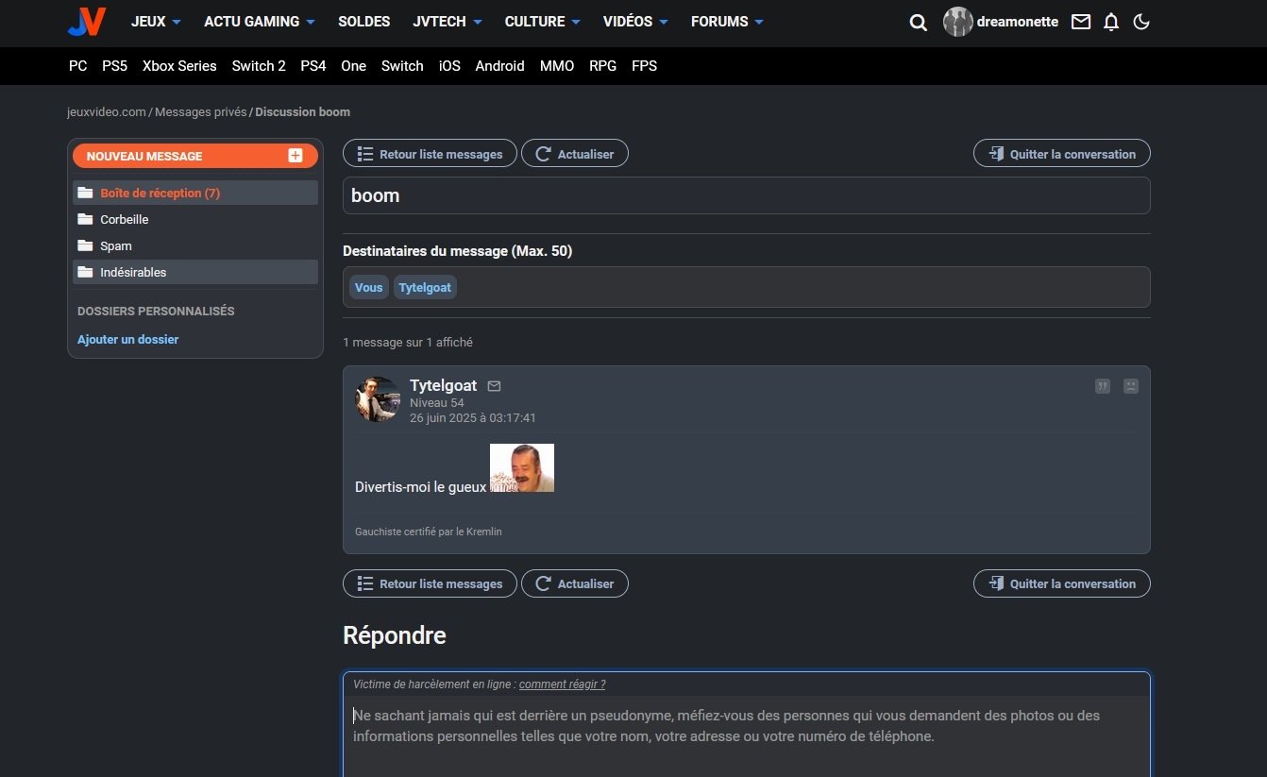Click the Ajouter un dossier link
The width and height of the screenshot is (1267, 777).
[127, 339]
